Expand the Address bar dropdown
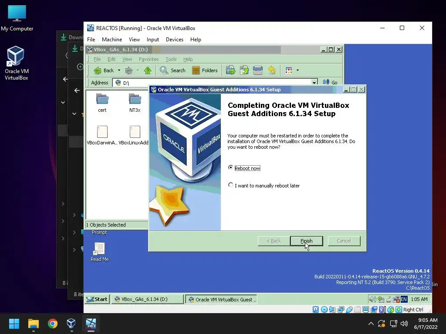The height and width of the screenshot is (334, 446). 314,83
